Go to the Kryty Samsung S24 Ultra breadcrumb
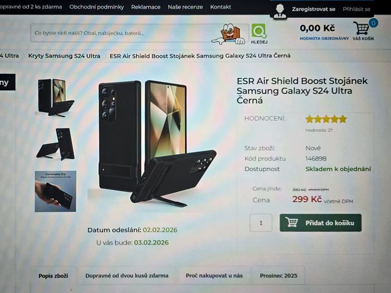This screenshot has width=391, height=293. (x=64, y=56)
